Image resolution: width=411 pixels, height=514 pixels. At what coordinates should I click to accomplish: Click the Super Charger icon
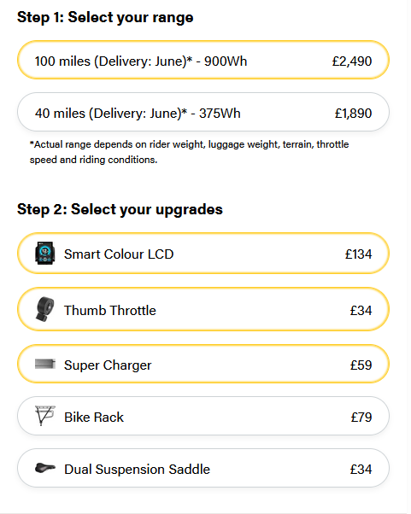pos(45,364)
